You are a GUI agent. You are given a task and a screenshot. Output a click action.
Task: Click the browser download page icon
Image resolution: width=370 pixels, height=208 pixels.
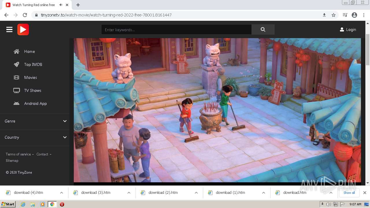pos(324,15)
